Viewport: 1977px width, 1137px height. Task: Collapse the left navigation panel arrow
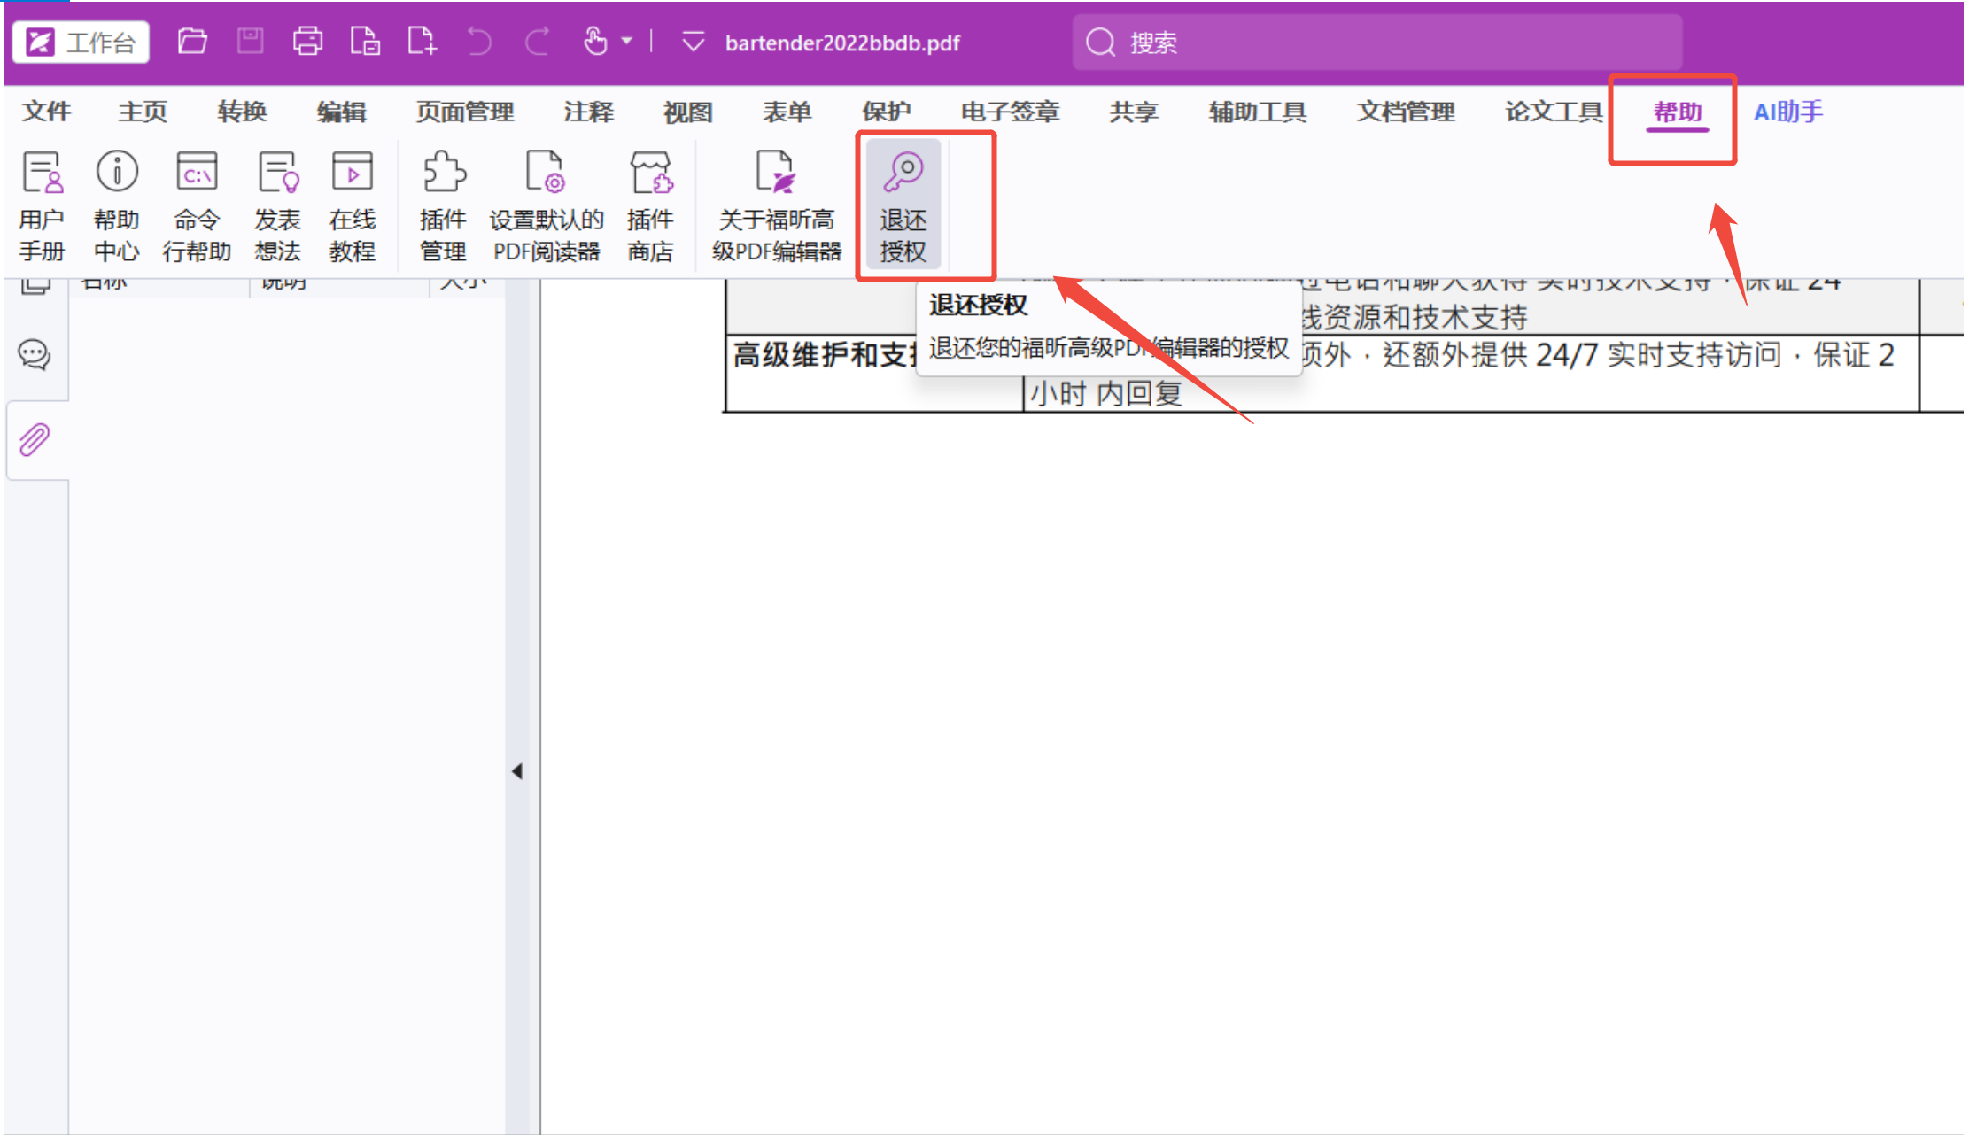pyautogui.click(x=517, y=771)
